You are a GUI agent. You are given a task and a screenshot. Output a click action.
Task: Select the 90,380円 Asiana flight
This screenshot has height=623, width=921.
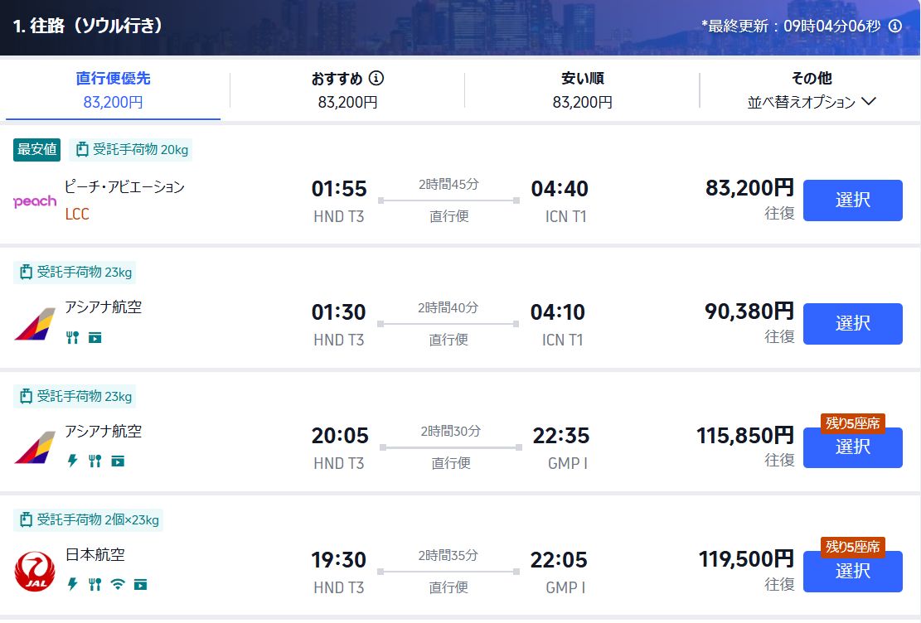(852, 323)
